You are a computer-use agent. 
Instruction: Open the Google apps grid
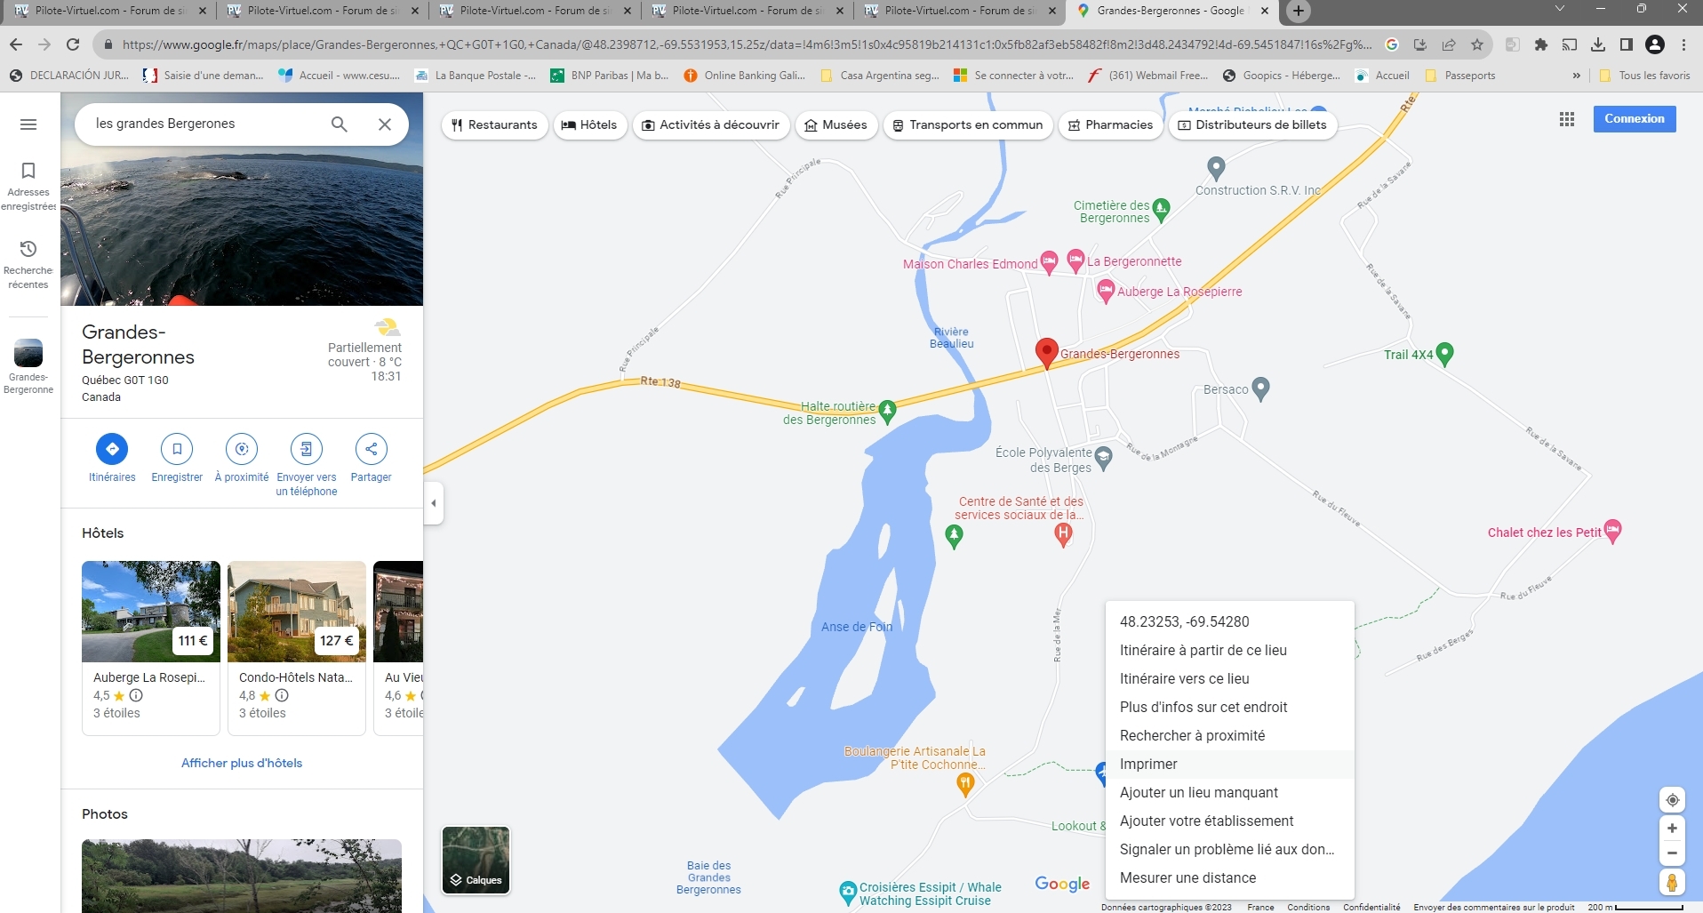(x=1567, y=119)
